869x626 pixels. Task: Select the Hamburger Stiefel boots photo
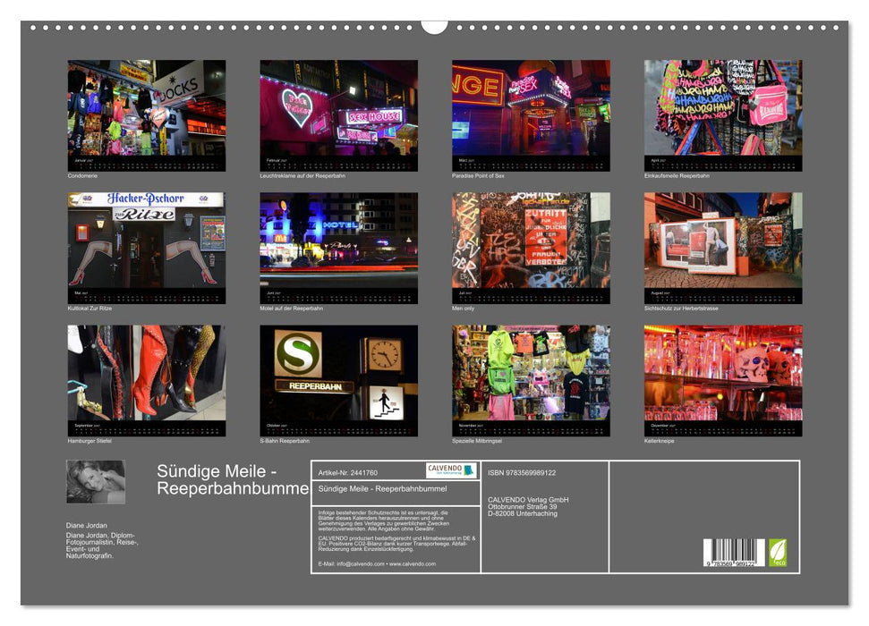coord(146,381)
